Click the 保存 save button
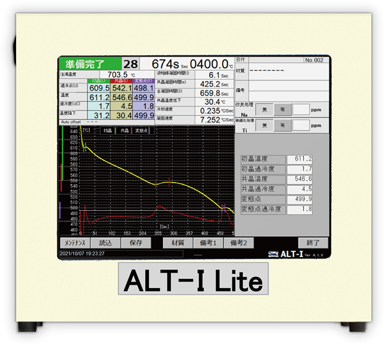The width and height of the screenshot is (384, 344). point(135,243)
